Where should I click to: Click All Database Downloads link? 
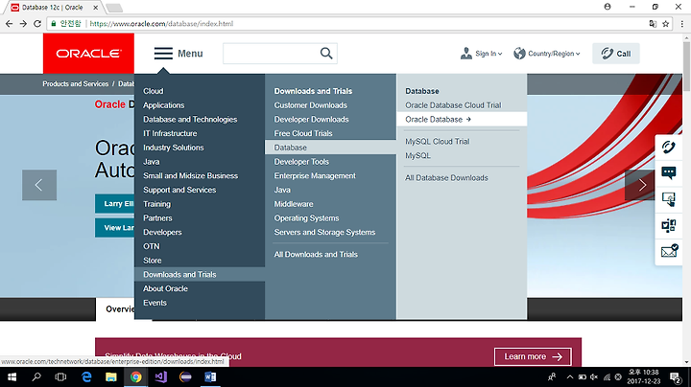point(446,177)
